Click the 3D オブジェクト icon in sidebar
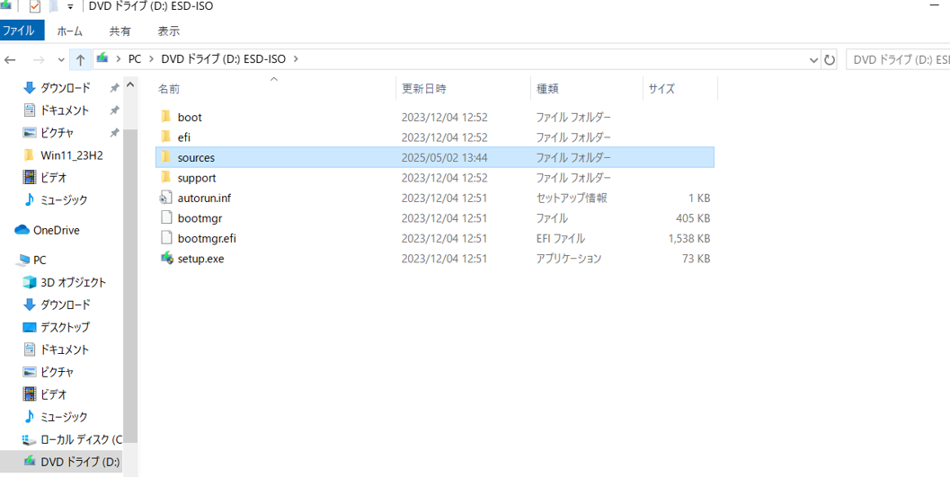950x477 pixels. pyautogui.click(x=29, y=282)
